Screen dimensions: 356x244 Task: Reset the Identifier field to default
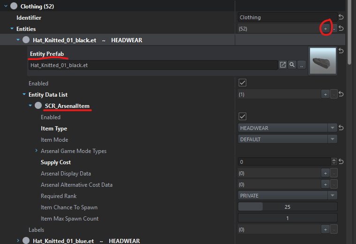pyautogui.click(x=341, y=17)
